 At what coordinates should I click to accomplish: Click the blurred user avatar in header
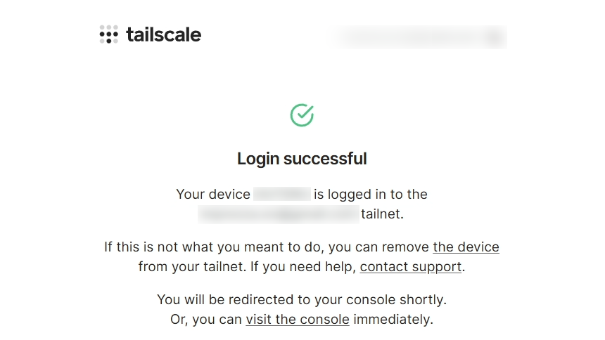coord(495,37)
